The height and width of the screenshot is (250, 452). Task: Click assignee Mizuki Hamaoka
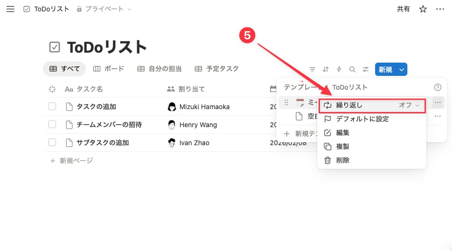click(x=204, y=107)
